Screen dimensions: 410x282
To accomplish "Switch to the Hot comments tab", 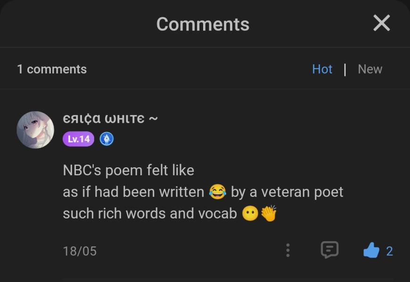I will tap(322, 69).
